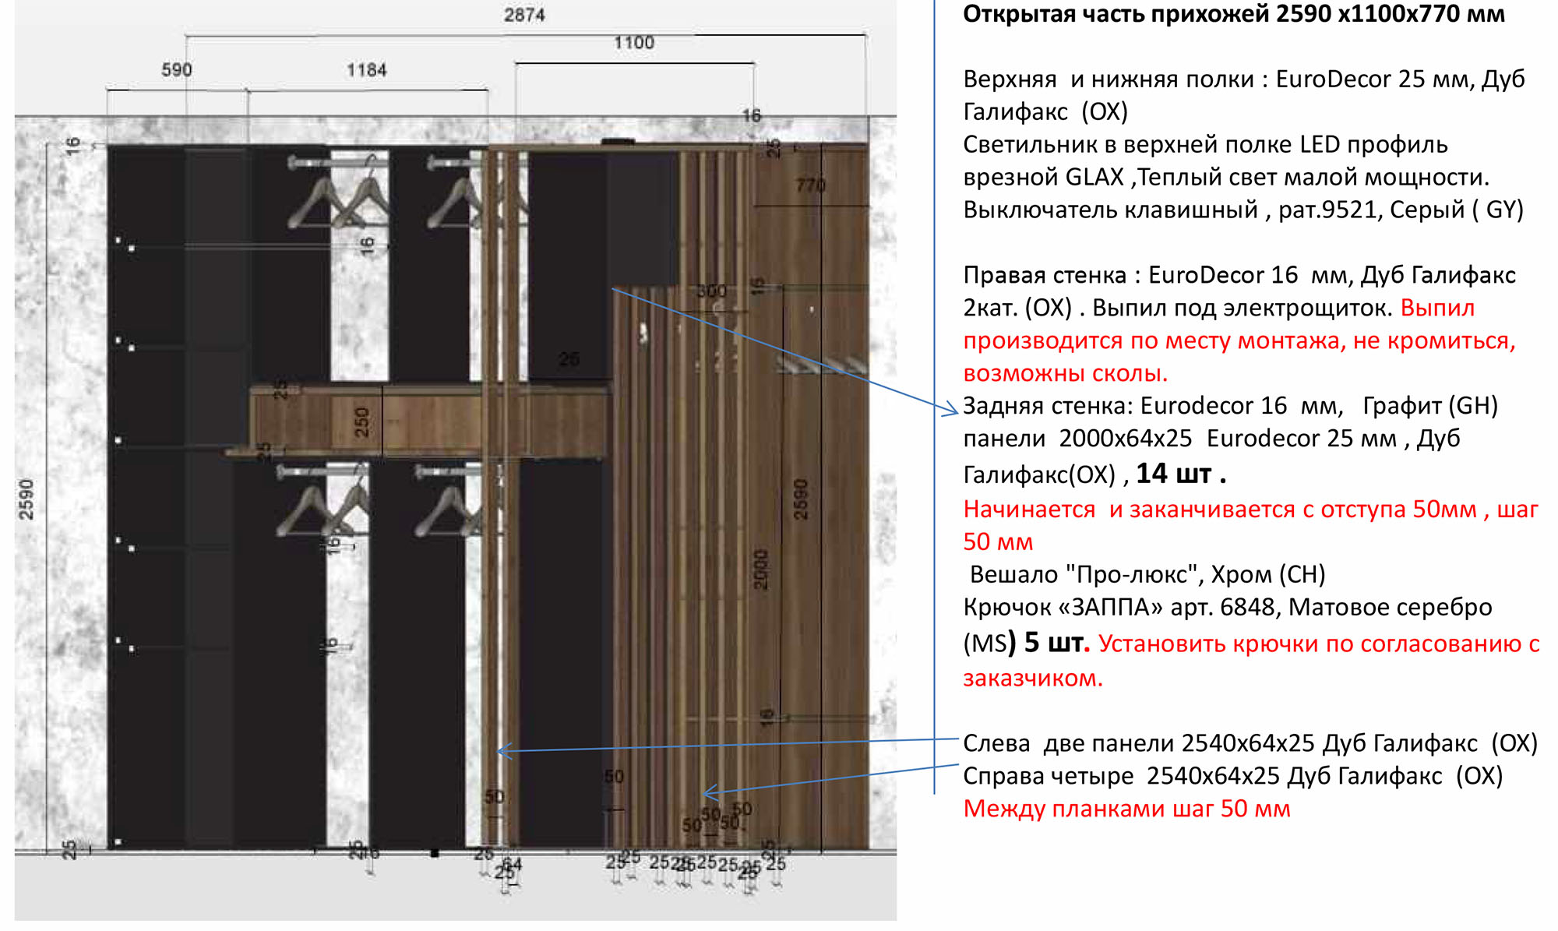This screenshot has height=931, width=1558.
Task: Select the line "Задняя стенка: Eurodecor 16 мм"
Action: [1231, 406]
